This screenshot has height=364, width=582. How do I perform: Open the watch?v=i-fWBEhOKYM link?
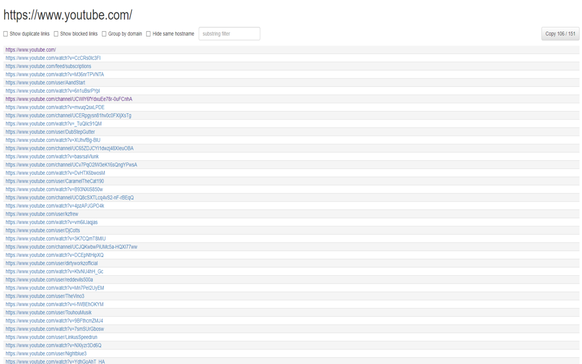pos(55,304)
